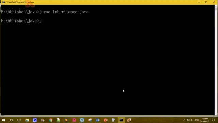Open the taskbar app left of Word
Viewport: 218px width, 123px height.
click(90, 120)
